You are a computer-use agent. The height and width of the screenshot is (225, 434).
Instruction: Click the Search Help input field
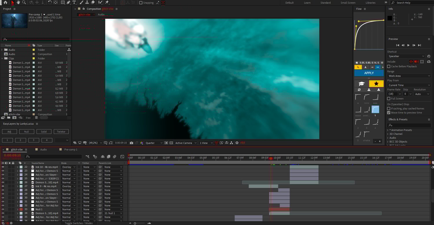point(412,3)
